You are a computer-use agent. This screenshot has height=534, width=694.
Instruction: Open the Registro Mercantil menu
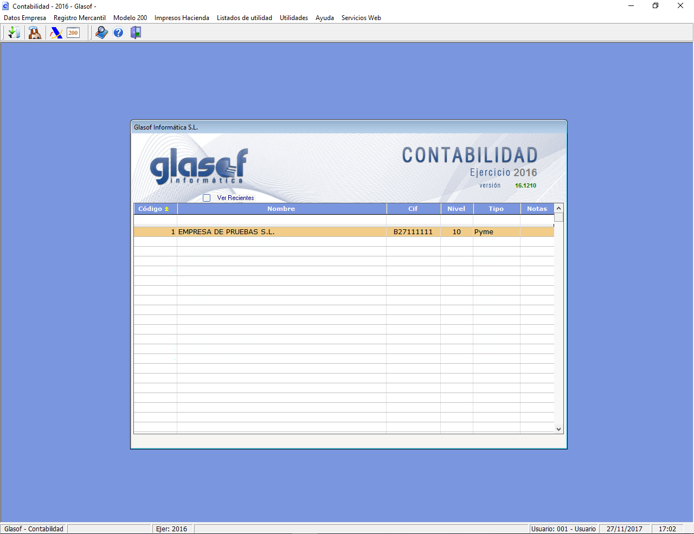[x=80, y=18]
